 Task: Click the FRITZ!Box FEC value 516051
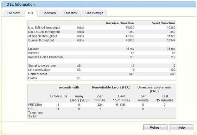pos(121,105)
